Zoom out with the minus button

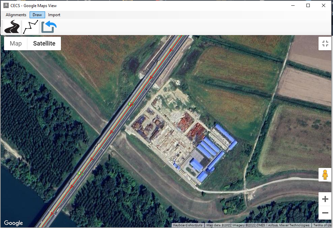click(x=325, y=213)
